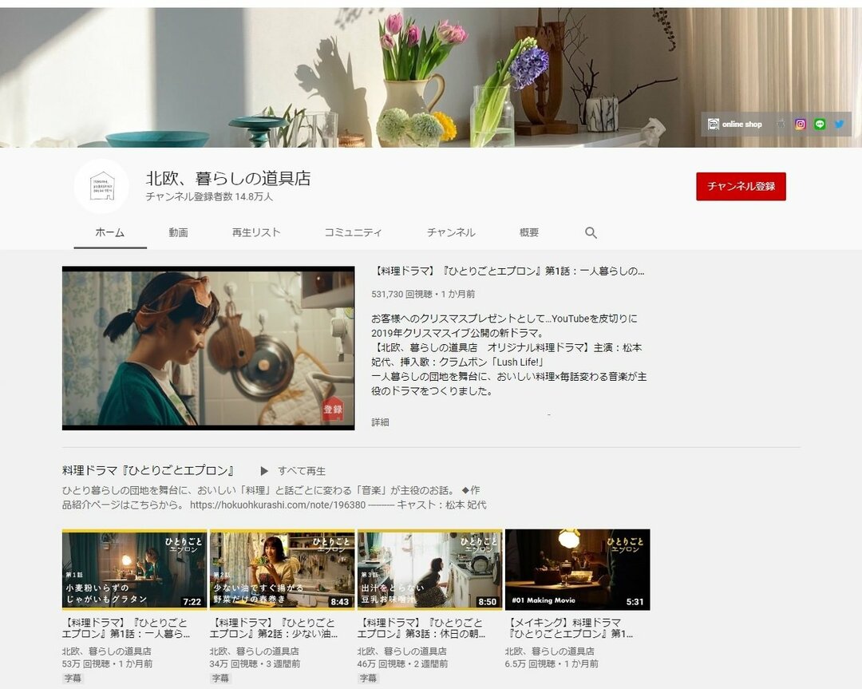Open the Twitter bird icon link
Image resolution: width=862 pixels, height=689 pixels.
(839, 125)
